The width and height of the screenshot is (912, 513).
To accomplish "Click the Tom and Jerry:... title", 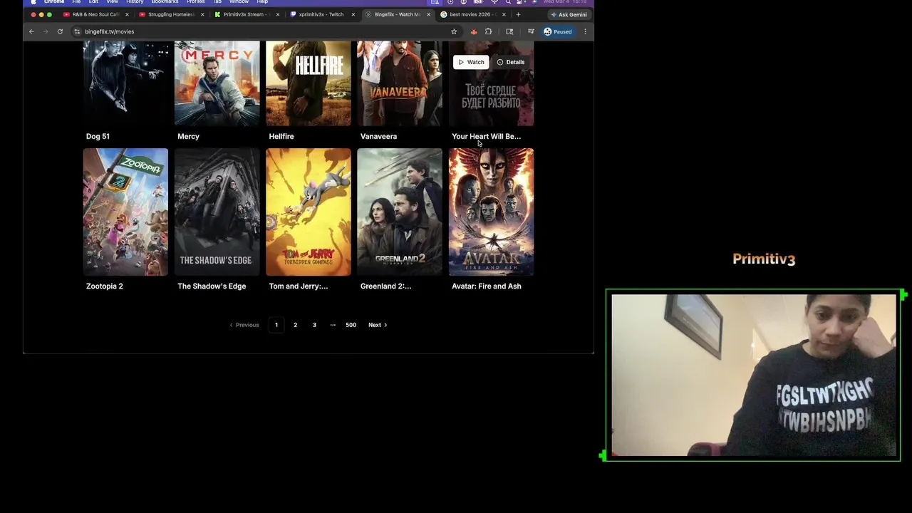I will (299, 286).
